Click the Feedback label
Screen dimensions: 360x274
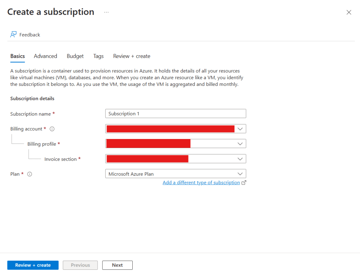click(30, 35)
